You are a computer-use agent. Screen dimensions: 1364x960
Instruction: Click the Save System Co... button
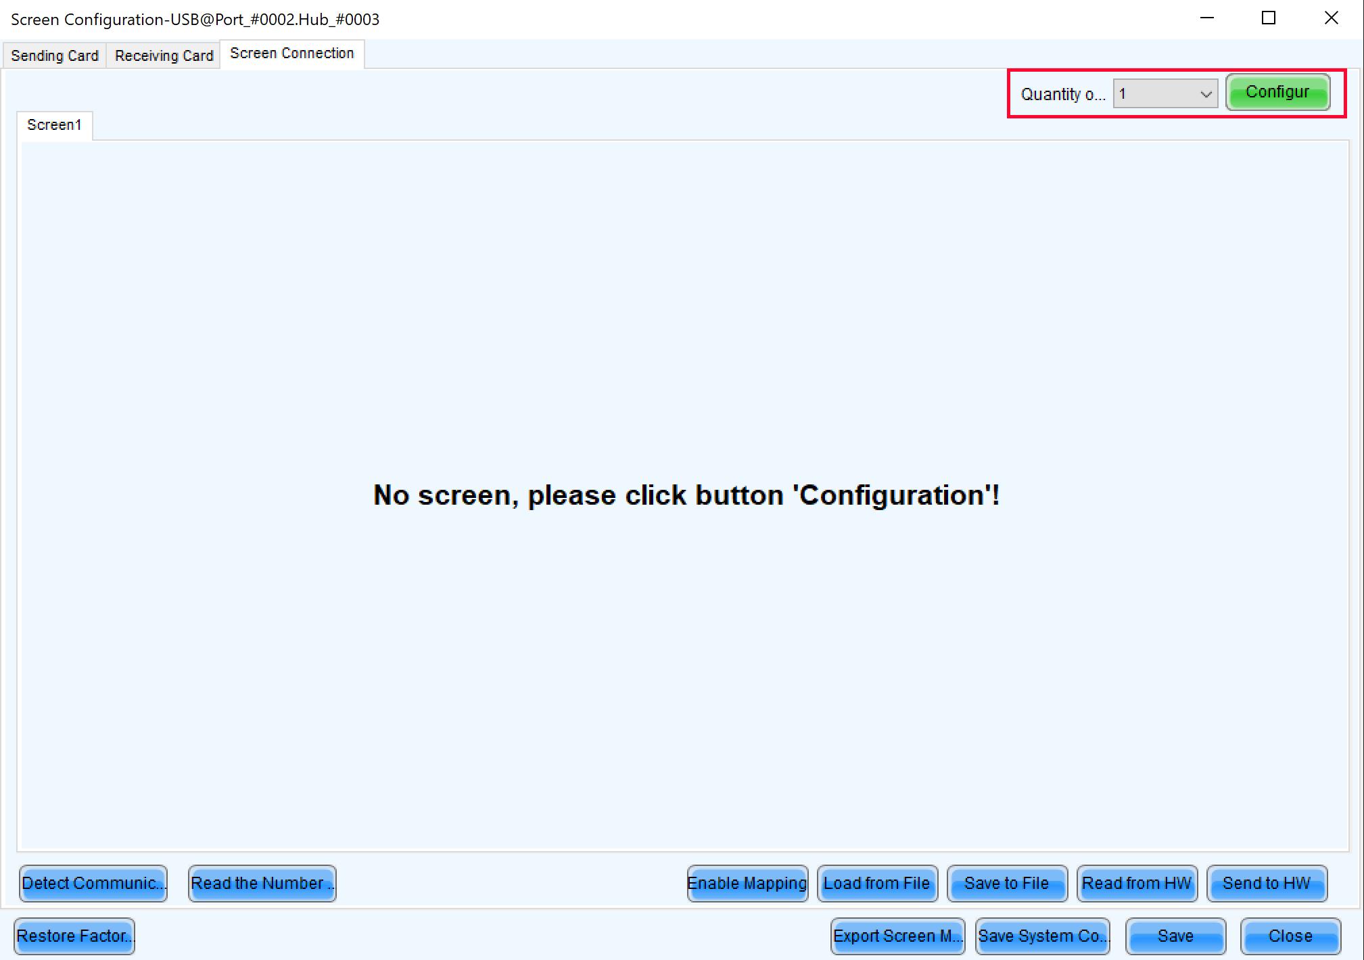pyautogui.click(x=1043, y=936)
